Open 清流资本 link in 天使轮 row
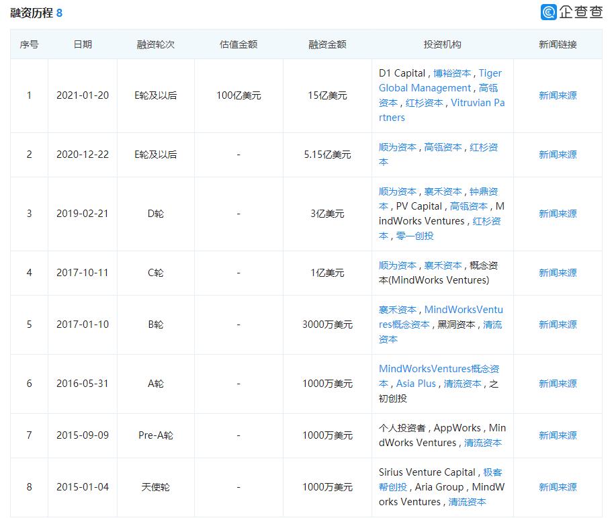The width and height of the screenshot is (612, 518). point(467,502)
